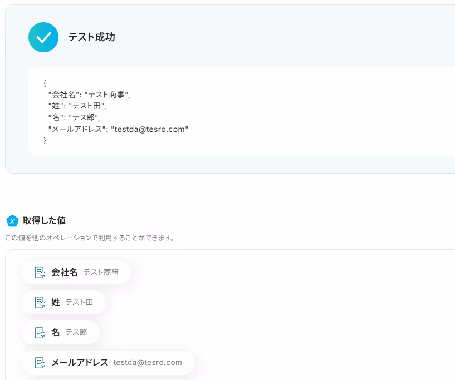Click the description この値を他のオペレーションで利用することができます。
Image resolution: width=455 pixels, height=380 pixels.
pos(90,238)
